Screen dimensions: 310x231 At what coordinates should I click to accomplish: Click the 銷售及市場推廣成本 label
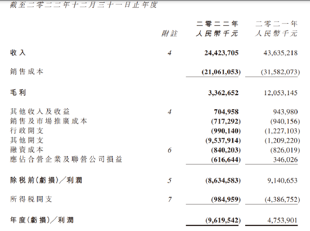48,121
